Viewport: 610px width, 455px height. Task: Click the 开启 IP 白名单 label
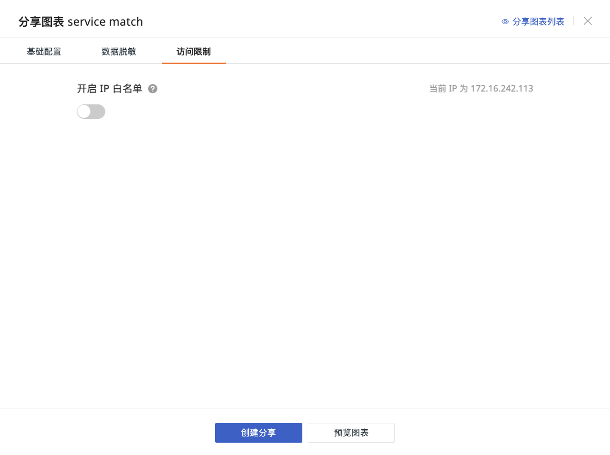tap(110, 89)
